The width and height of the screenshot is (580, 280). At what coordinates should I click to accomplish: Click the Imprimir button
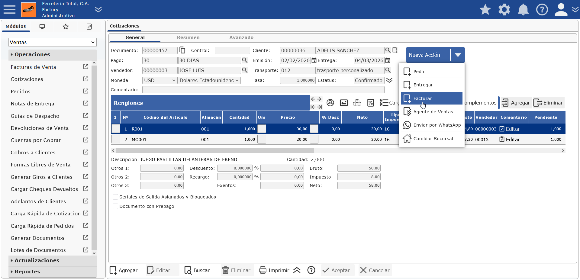click(x=274, y=270)
